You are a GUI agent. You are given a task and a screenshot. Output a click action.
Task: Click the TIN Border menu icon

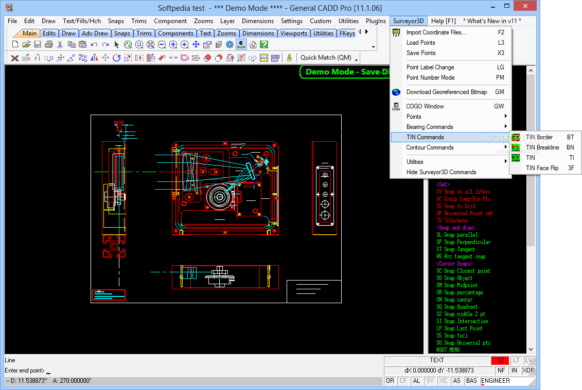[x=516, y=137]
